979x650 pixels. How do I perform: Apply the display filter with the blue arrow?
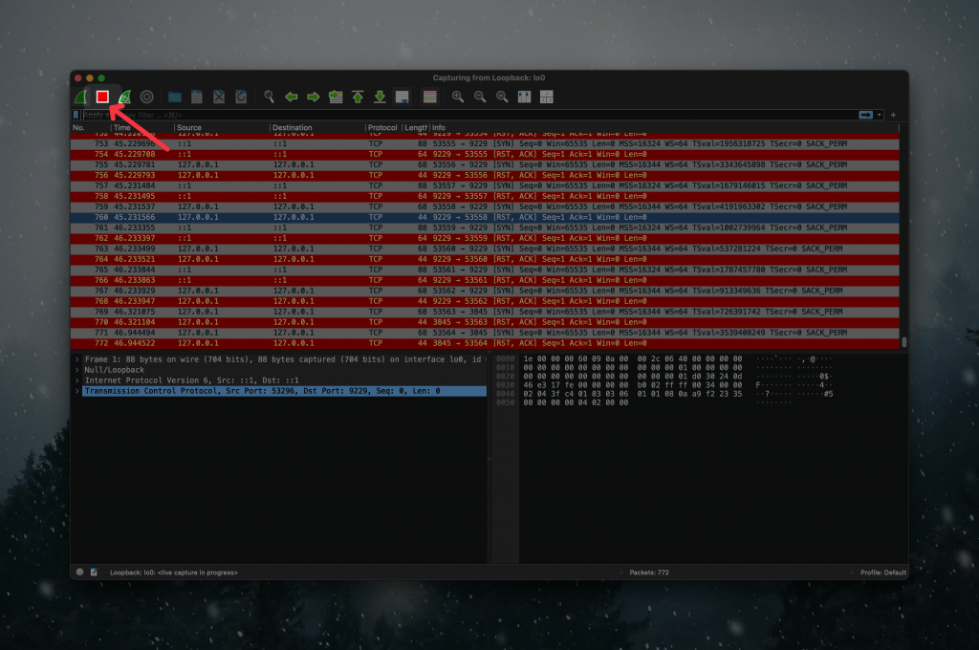click(x=865, y=115)
